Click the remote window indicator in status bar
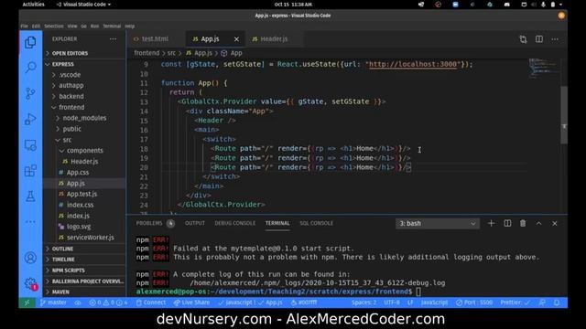This screenshot has width=586, height=329. (27, 302)
